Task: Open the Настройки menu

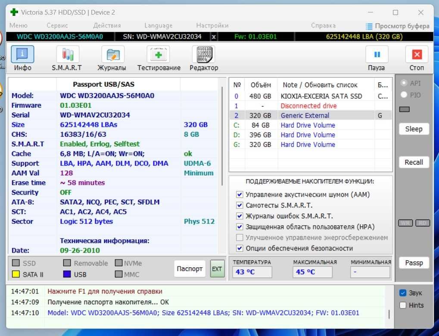Action: pyautogui.click(x=212, y=25)
